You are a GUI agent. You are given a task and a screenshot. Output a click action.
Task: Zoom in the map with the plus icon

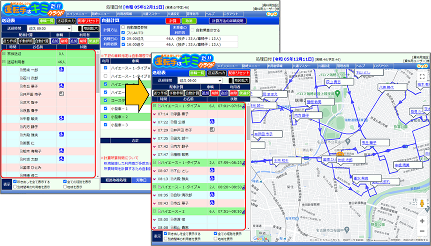(422, 221)
